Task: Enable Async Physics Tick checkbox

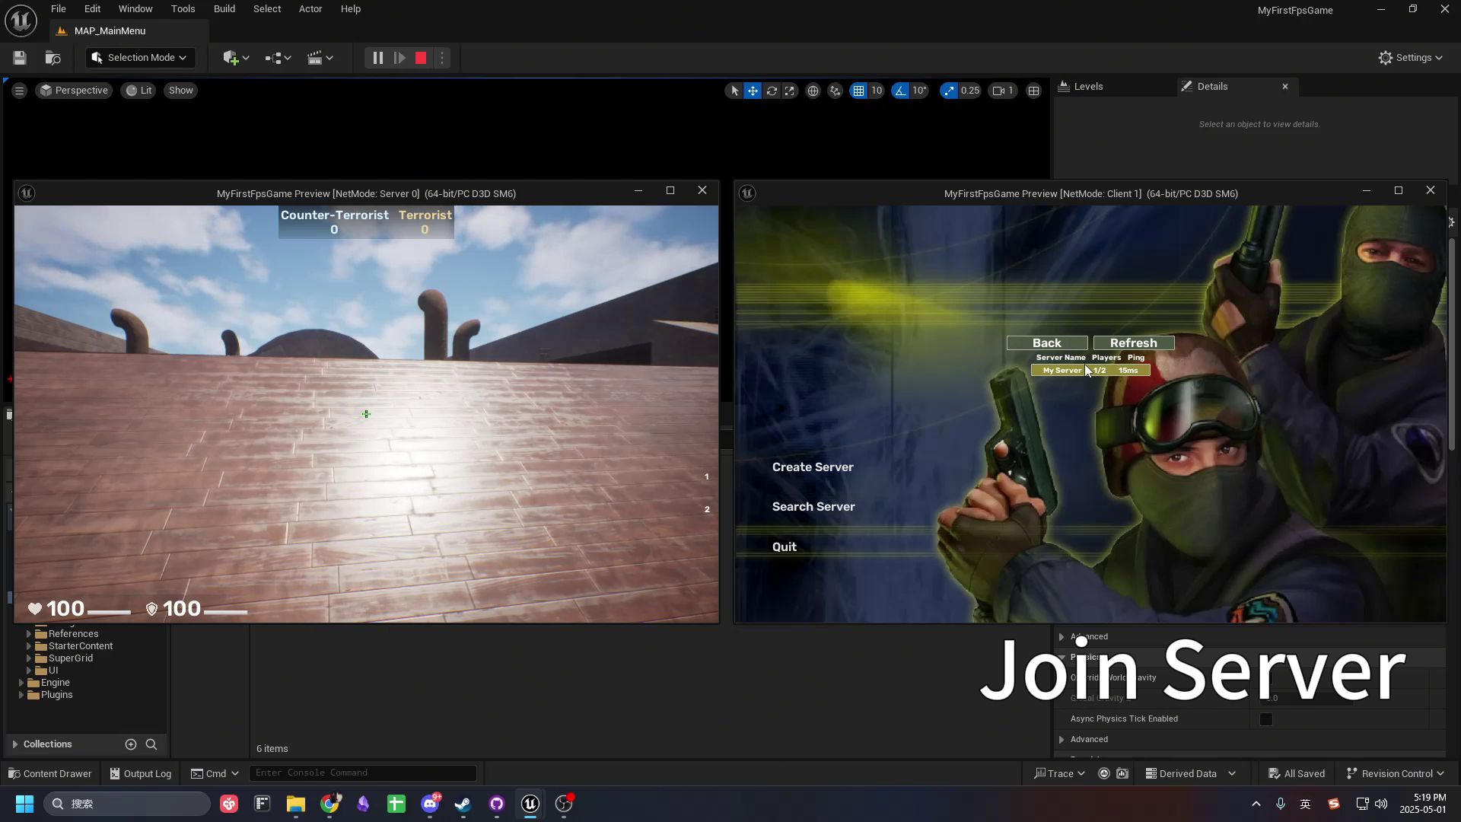Action: click(x=1266, y=719)
